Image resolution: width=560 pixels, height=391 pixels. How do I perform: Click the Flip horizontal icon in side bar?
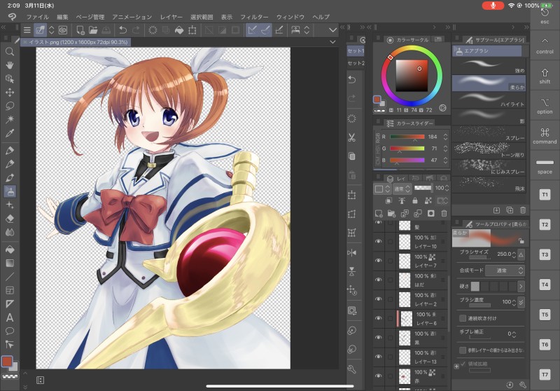click(x=352, y=253)
